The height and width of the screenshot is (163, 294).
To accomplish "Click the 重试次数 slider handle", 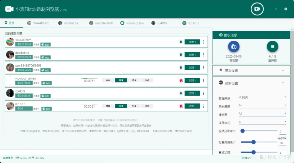I will click(254, 152).
